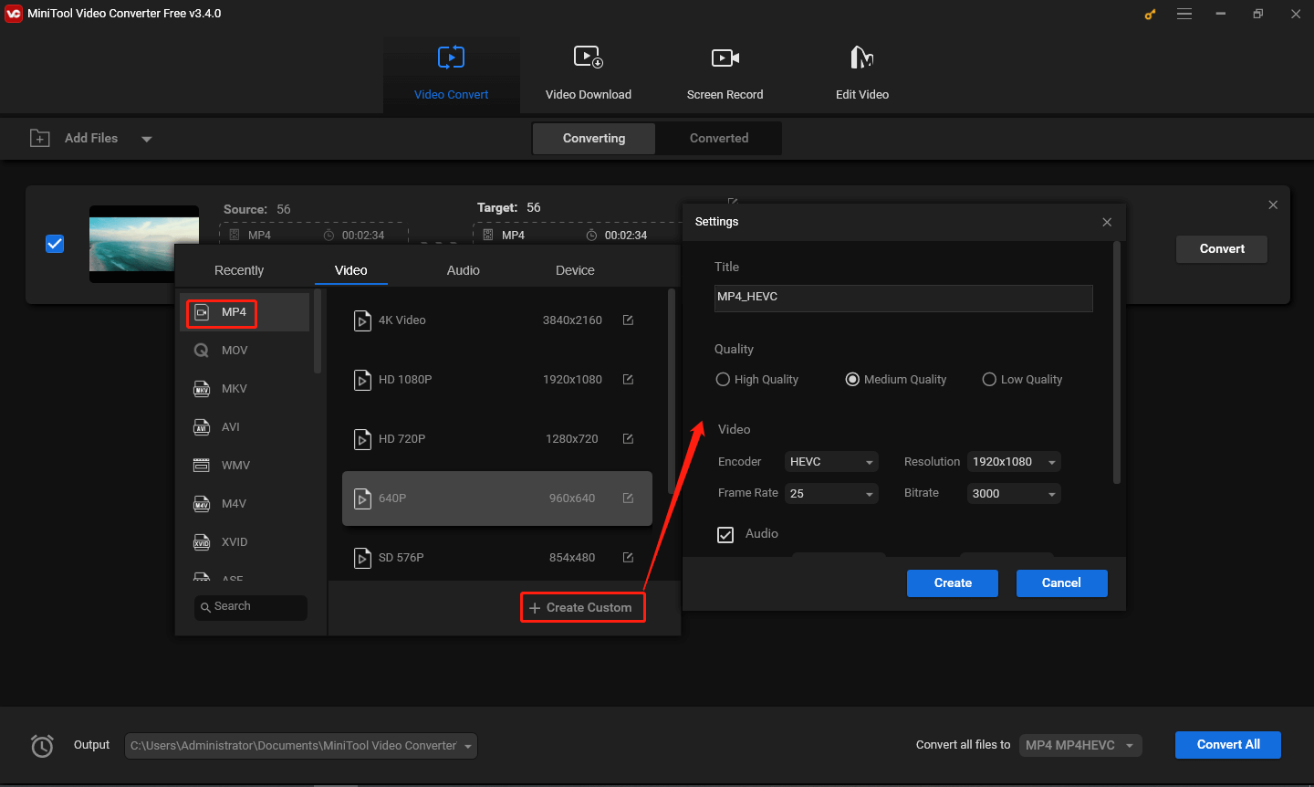The image size is (1314, 787).
Task: Select the SD 576P preset row
Action: (497, 557)
